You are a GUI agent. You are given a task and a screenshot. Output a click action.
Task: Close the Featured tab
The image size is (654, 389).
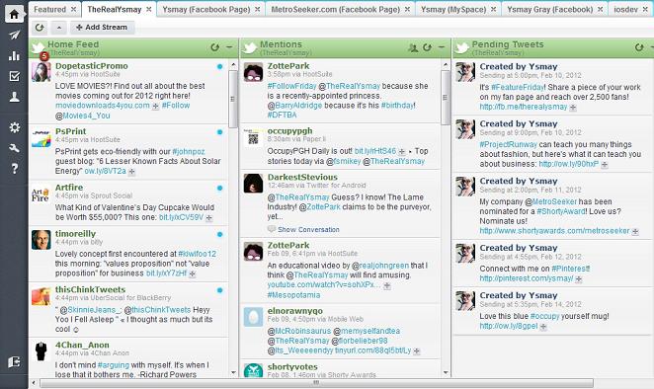click(73, 9)
